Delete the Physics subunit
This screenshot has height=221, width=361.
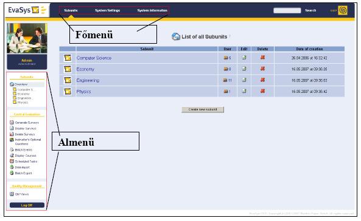coord(262,91)
